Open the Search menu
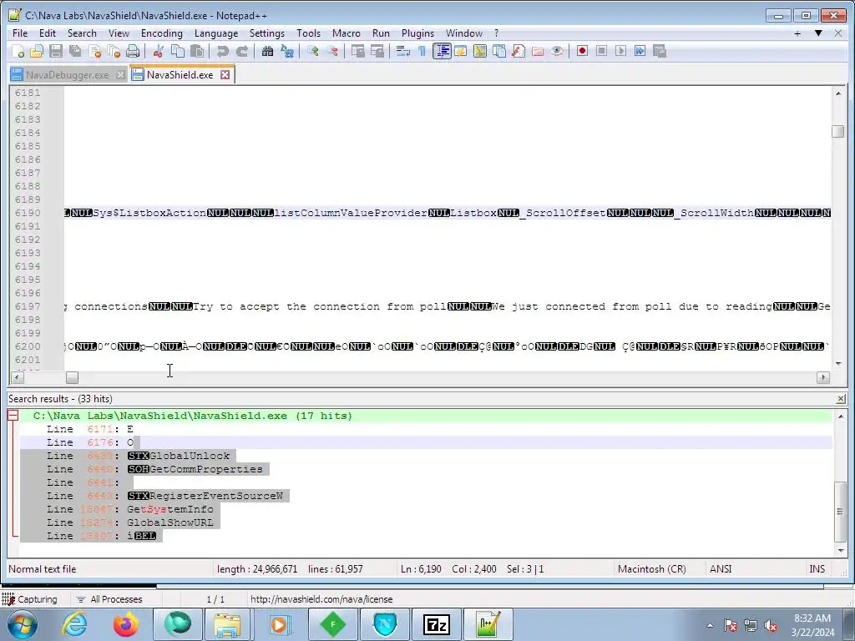Image resolution: width=855 pixels, height=641 pixels. coord(82,33)
